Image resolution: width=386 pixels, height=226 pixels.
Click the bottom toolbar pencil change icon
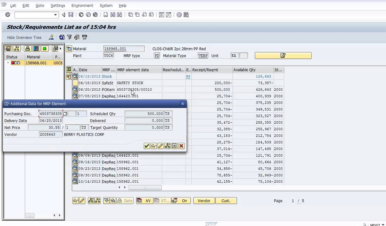(82, 201)
